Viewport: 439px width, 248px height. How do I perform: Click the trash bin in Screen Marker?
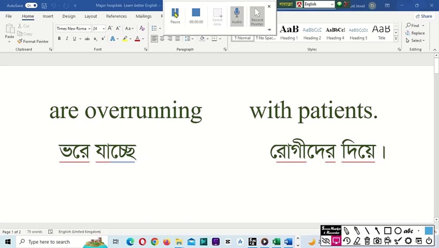(367, 241)
